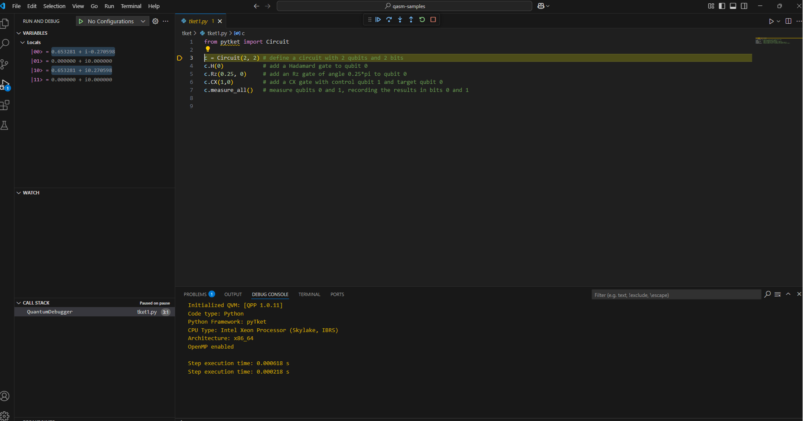Screen dimensions: 803x421
Task: Open the File menu
Action: [17, 6]
